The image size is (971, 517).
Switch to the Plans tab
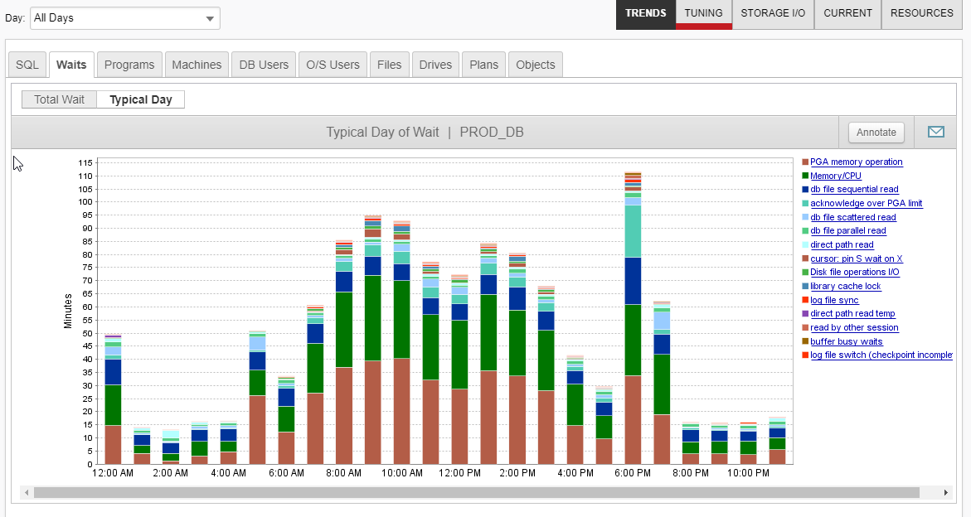[483, 65]
